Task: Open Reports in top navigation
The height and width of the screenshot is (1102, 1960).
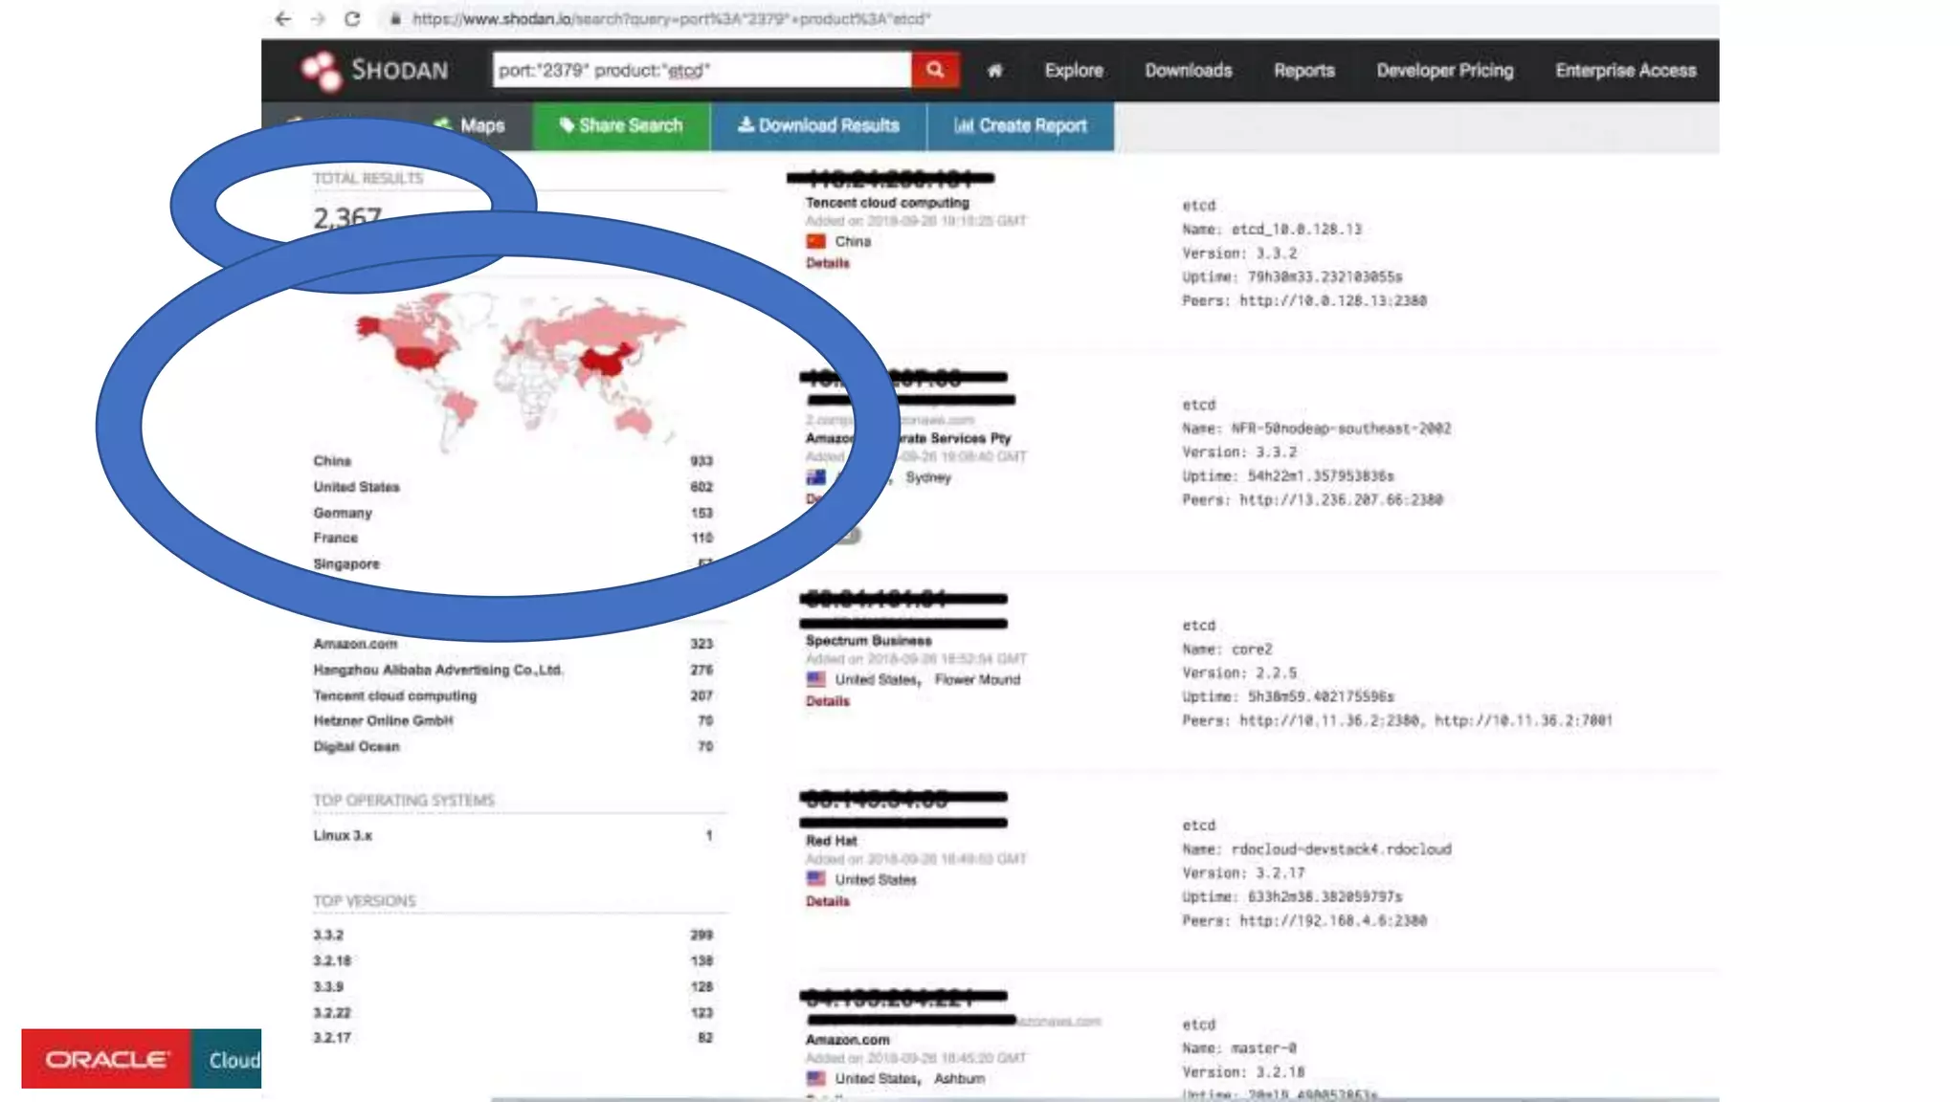Action: tap(1303, 71)
